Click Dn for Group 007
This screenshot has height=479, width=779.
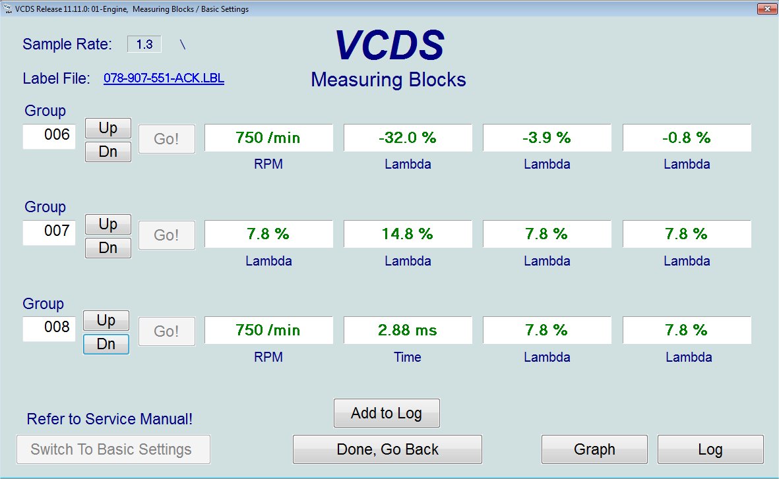pyautogui.click(x=108, y=248)
